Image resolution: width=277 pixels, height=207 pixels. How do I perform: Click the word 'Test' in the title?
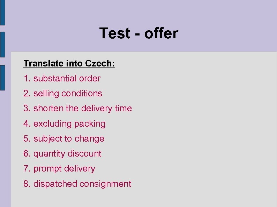(x=115, y=33)
